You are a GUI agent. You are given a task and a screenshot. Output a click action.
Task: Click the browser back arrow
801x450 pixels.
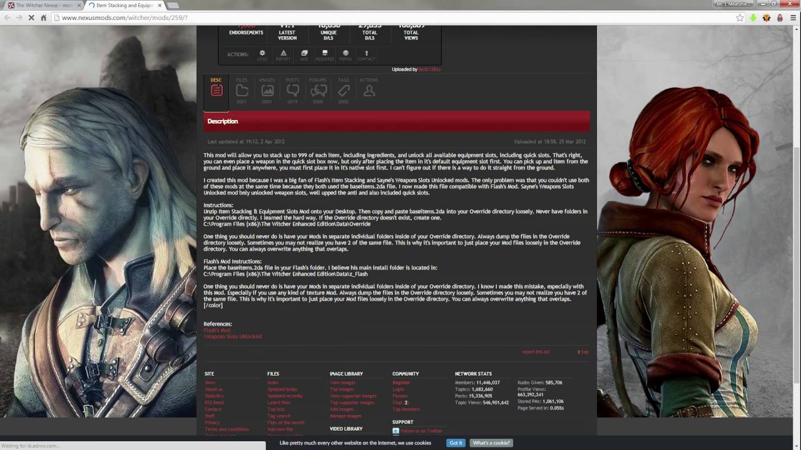pyautogui.click(x=7, y=17)
